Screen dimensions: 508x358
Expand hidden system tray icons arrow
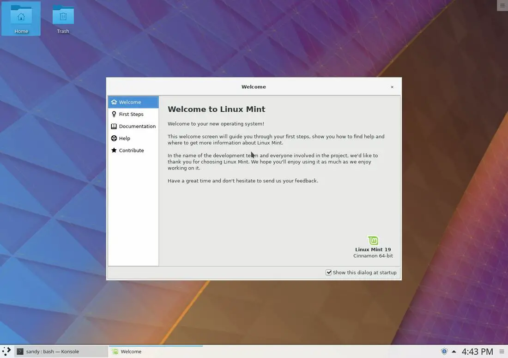(454, 352)
